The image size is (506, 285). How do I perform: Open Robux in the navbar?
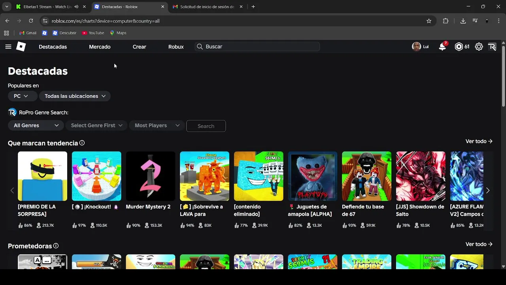click(x=176, y=47)
